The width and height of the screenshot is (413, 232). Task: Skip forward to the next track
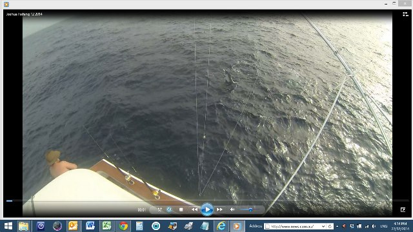[x=219, y=209]
